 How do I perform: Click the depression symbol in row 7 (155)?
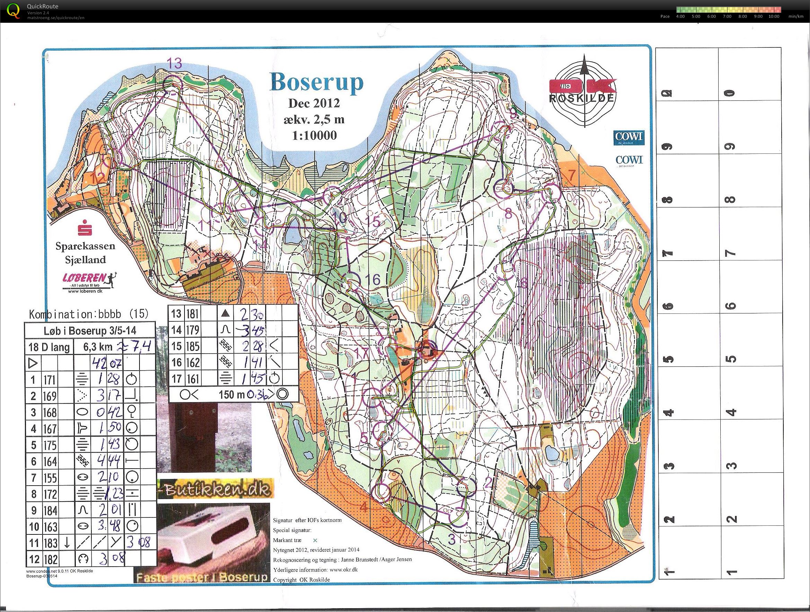83,478
